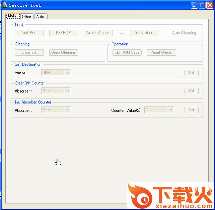Enable the Auto Cleaning checkbox

pos(169,33)
